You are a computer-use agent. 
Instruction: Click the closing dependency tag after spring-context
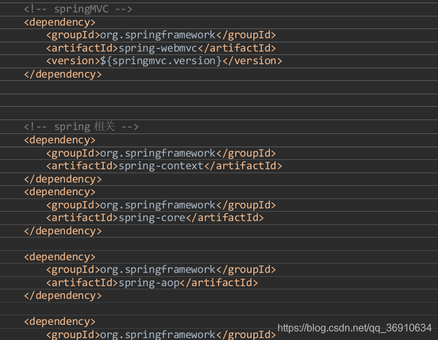(63, 179)
